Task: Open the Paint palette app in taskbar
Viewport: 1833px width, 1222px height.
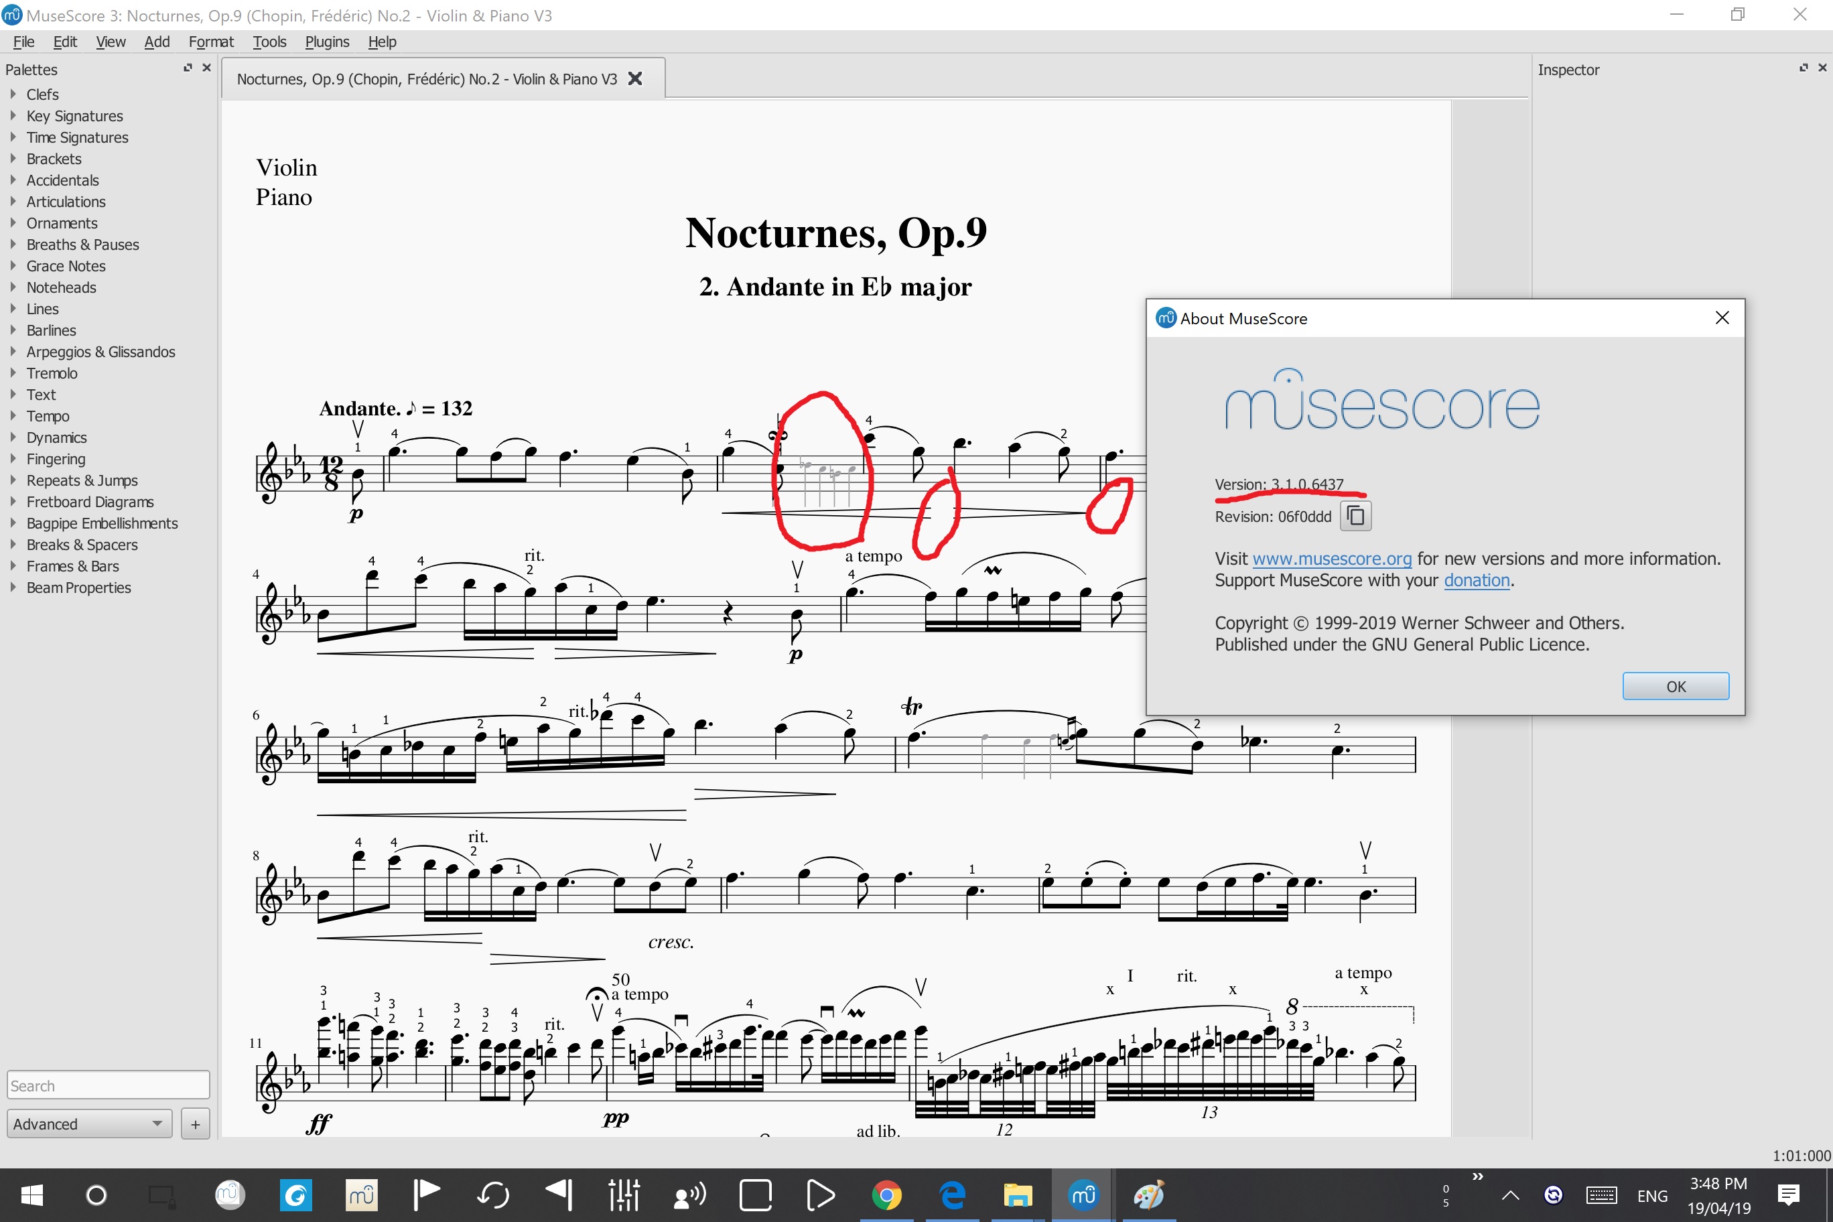Action: [x=1149, y=1195]
